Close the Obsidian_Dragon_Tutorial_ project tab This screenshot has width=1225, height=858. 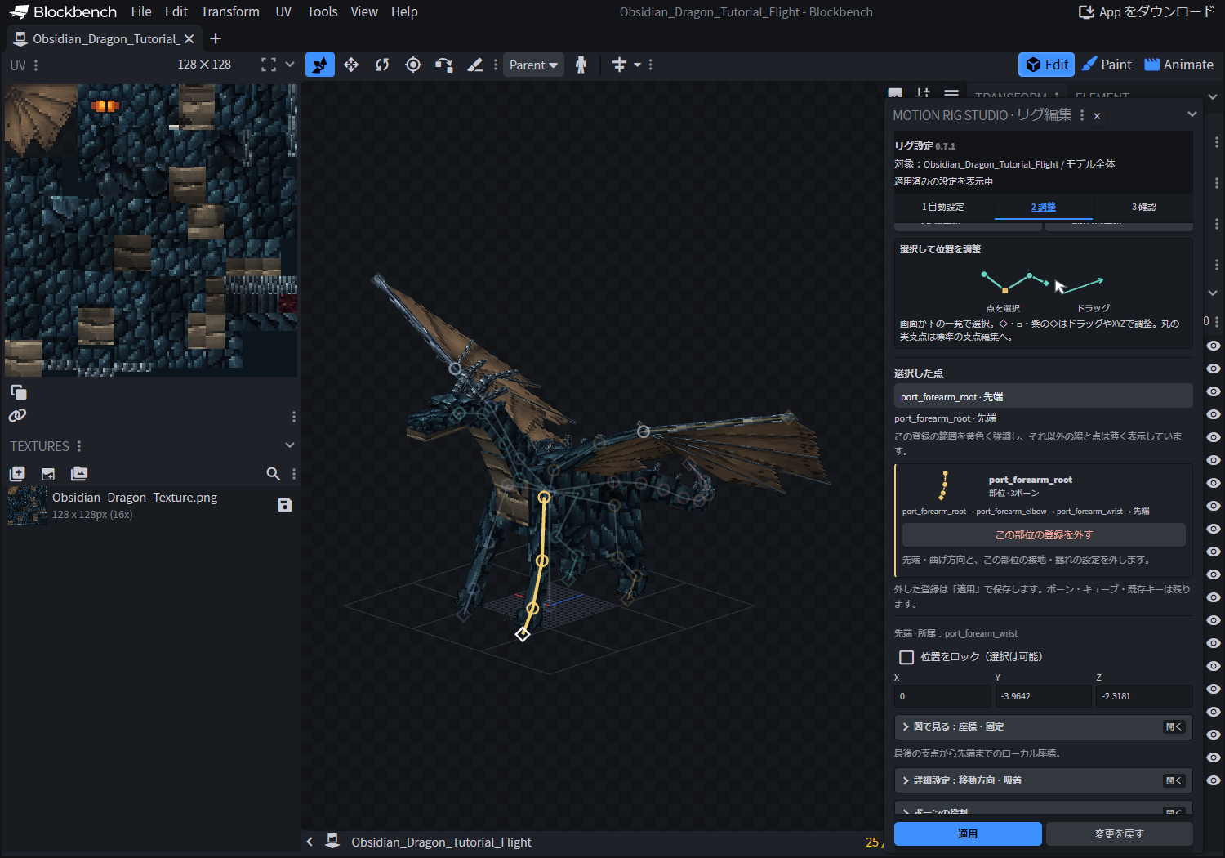click(189, 38)
